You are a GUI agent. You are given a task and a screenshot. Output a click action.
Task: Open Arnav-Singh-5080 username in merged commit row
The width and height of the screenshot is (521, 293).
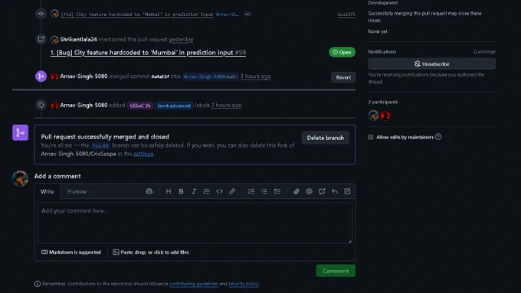coord(84,76)
